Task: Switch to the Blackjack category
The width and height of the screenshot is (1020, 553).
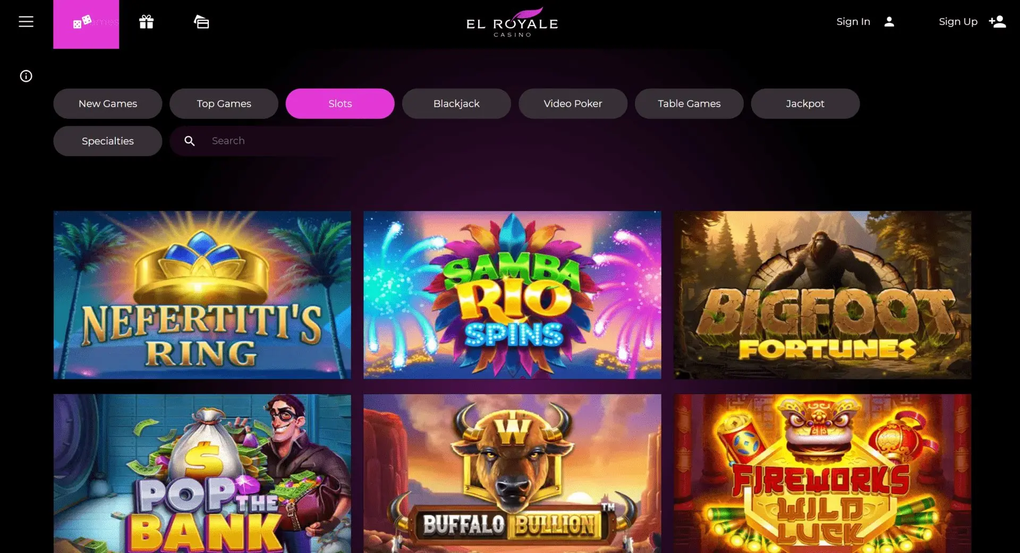Action: 456,104
